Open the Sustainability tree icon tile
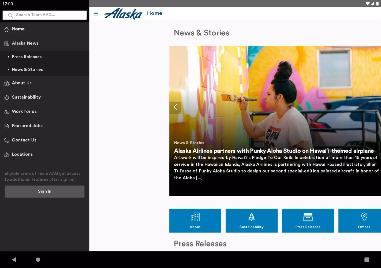The height and width of the screenshot is (268, 381). pyautogui.click(x=251, y=221)
